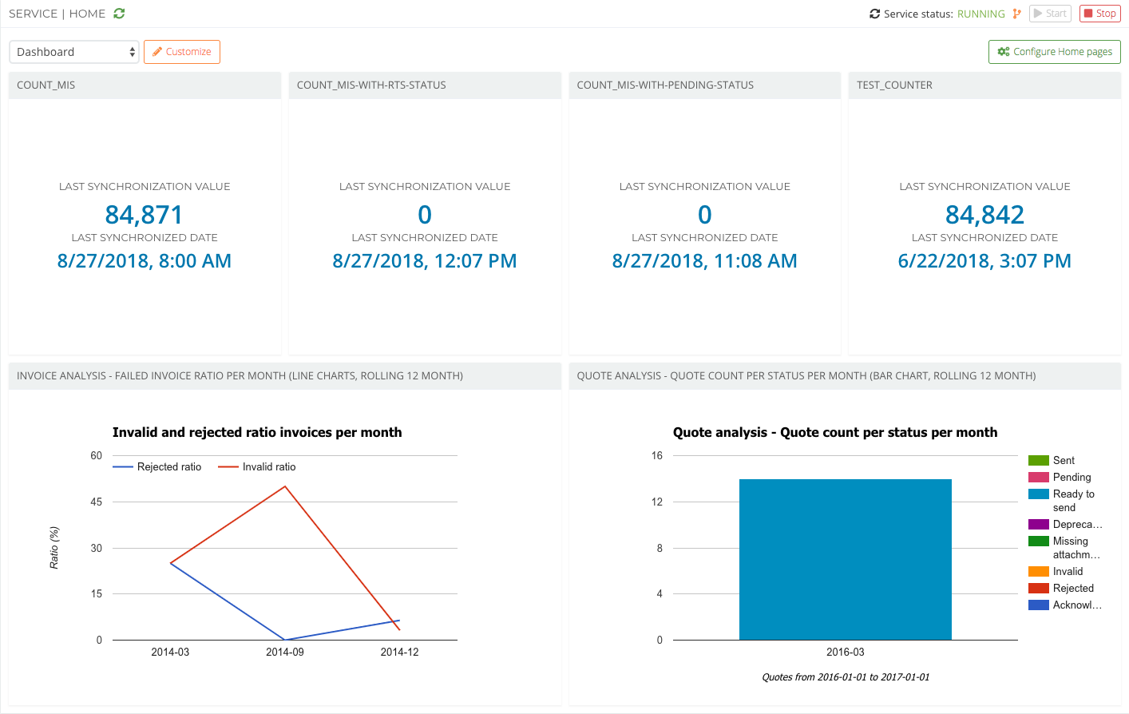1129x714 pixels.
Task: Open Configure Home pages
Action: 1054,52
